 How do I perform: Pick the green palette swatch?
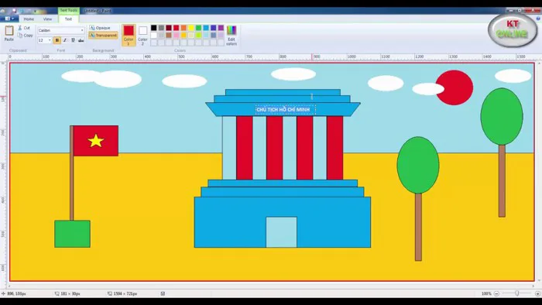[198, 28]
